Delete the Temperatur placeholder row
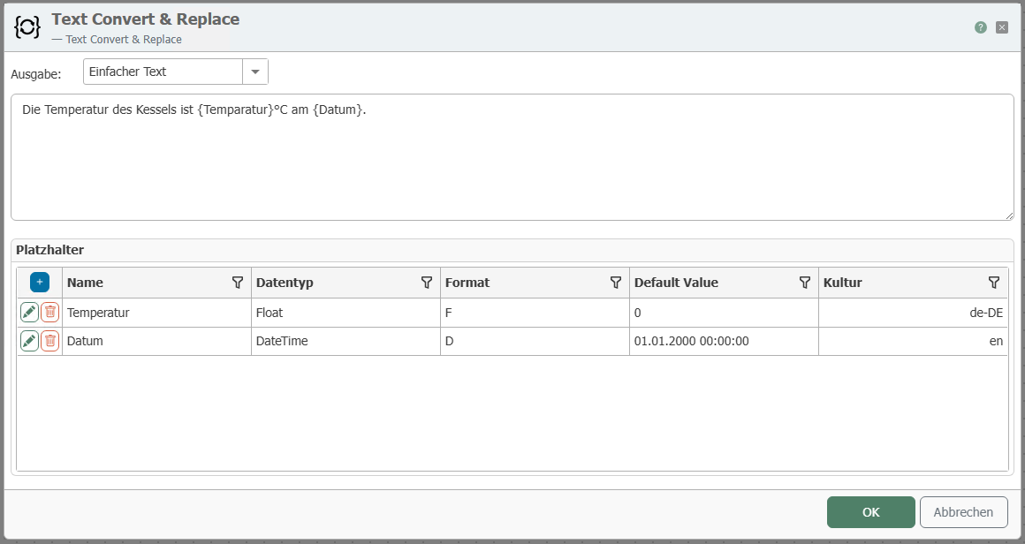 point(50,312)
